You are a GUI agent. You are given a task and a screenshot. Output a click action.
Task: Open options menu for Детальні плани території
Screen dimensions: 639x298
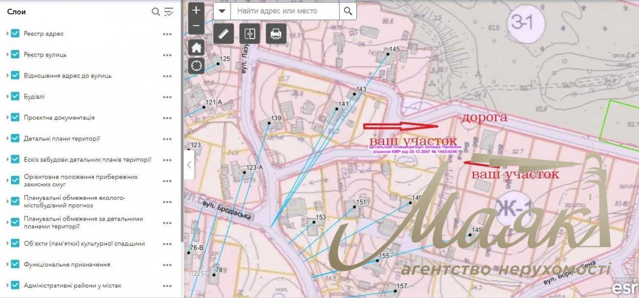pos(167,139)
